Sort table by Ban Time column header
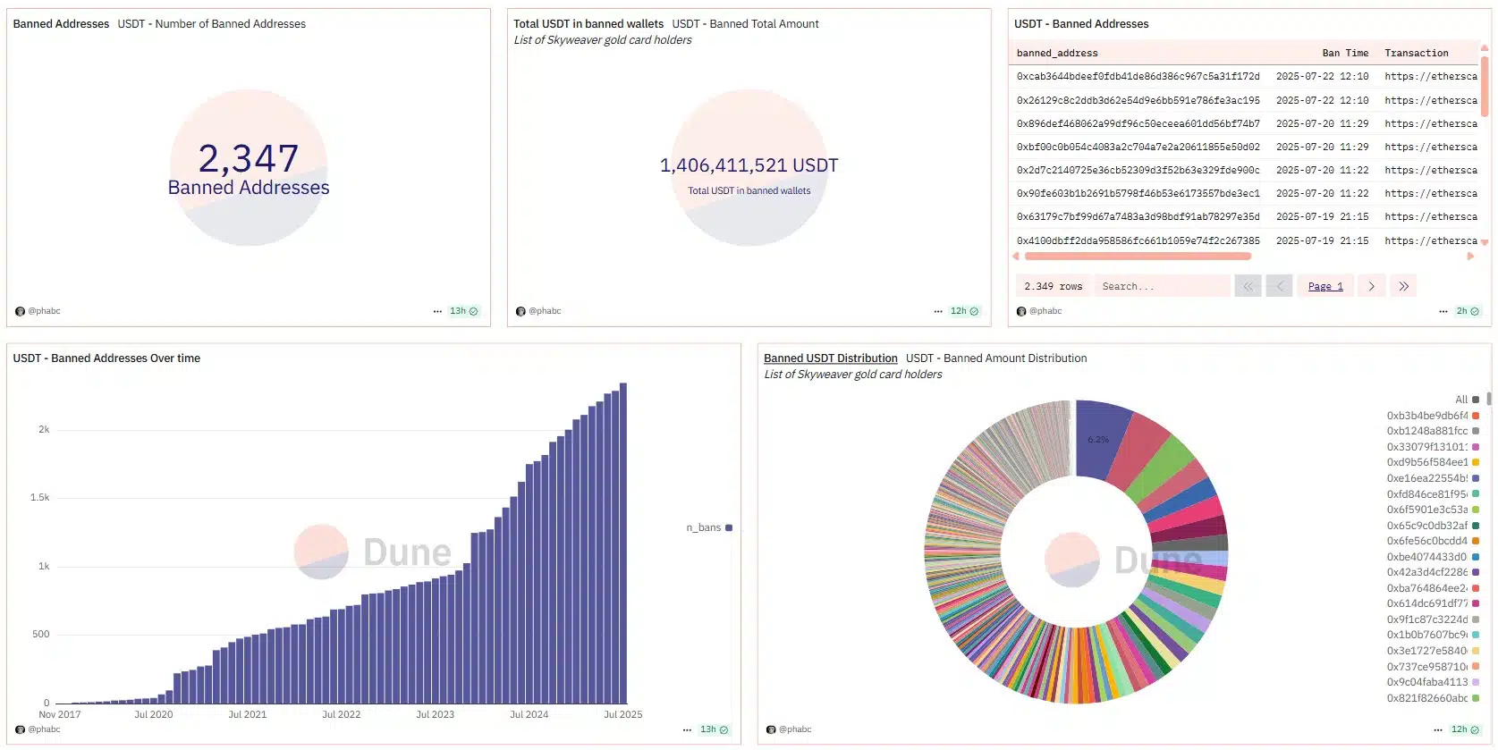The image size is (1498, 750). point(1345,54)
